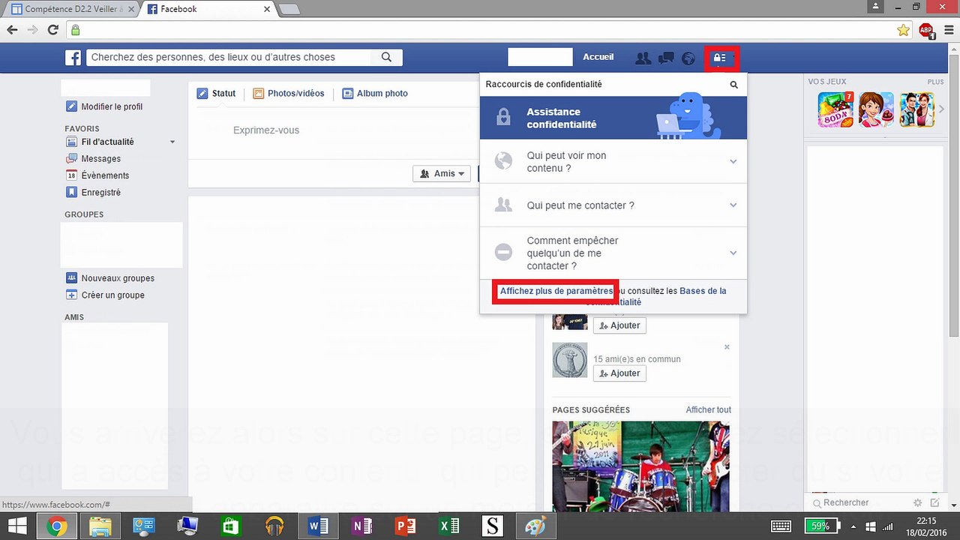The image size is (960, 540).
Task: Open the Windows Store taskbar icon
Action: click(x=231, y=526)
